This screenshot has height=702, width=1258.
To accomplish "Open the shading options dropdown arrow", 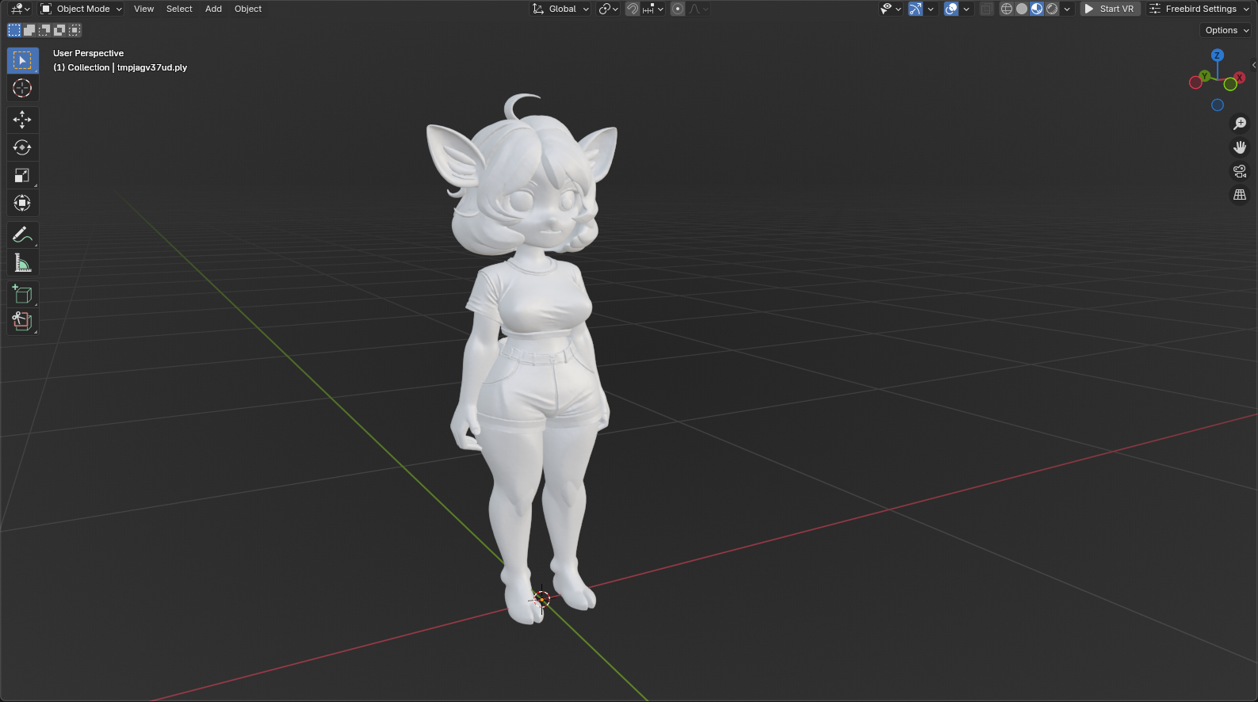I will coord(1067,9).
